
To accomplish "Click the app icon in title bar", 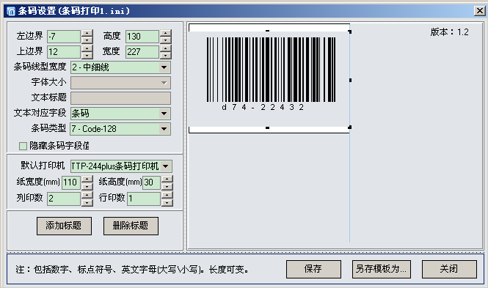I will [11, 11].
